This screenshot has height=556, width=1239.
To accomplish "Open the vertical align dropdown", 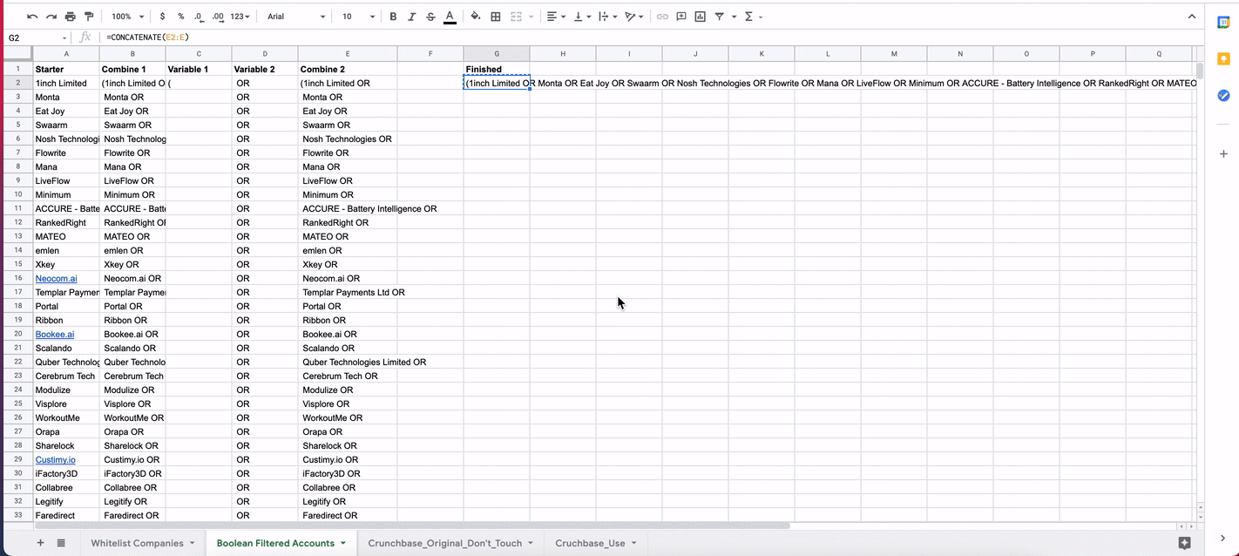I will pos(582,17).
